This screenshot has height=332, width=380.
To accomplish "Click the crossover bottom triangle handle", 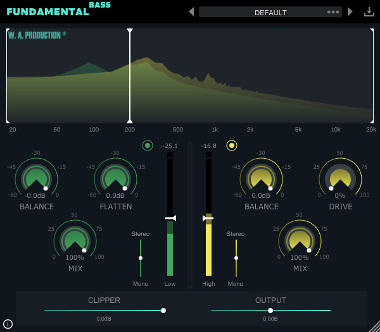I will click(130, 121).
